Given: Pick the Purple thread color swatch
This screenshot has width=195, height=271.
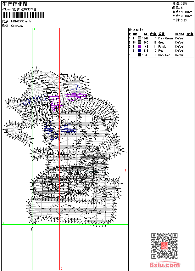Looking at the screenshot, I should click(140, 46).
